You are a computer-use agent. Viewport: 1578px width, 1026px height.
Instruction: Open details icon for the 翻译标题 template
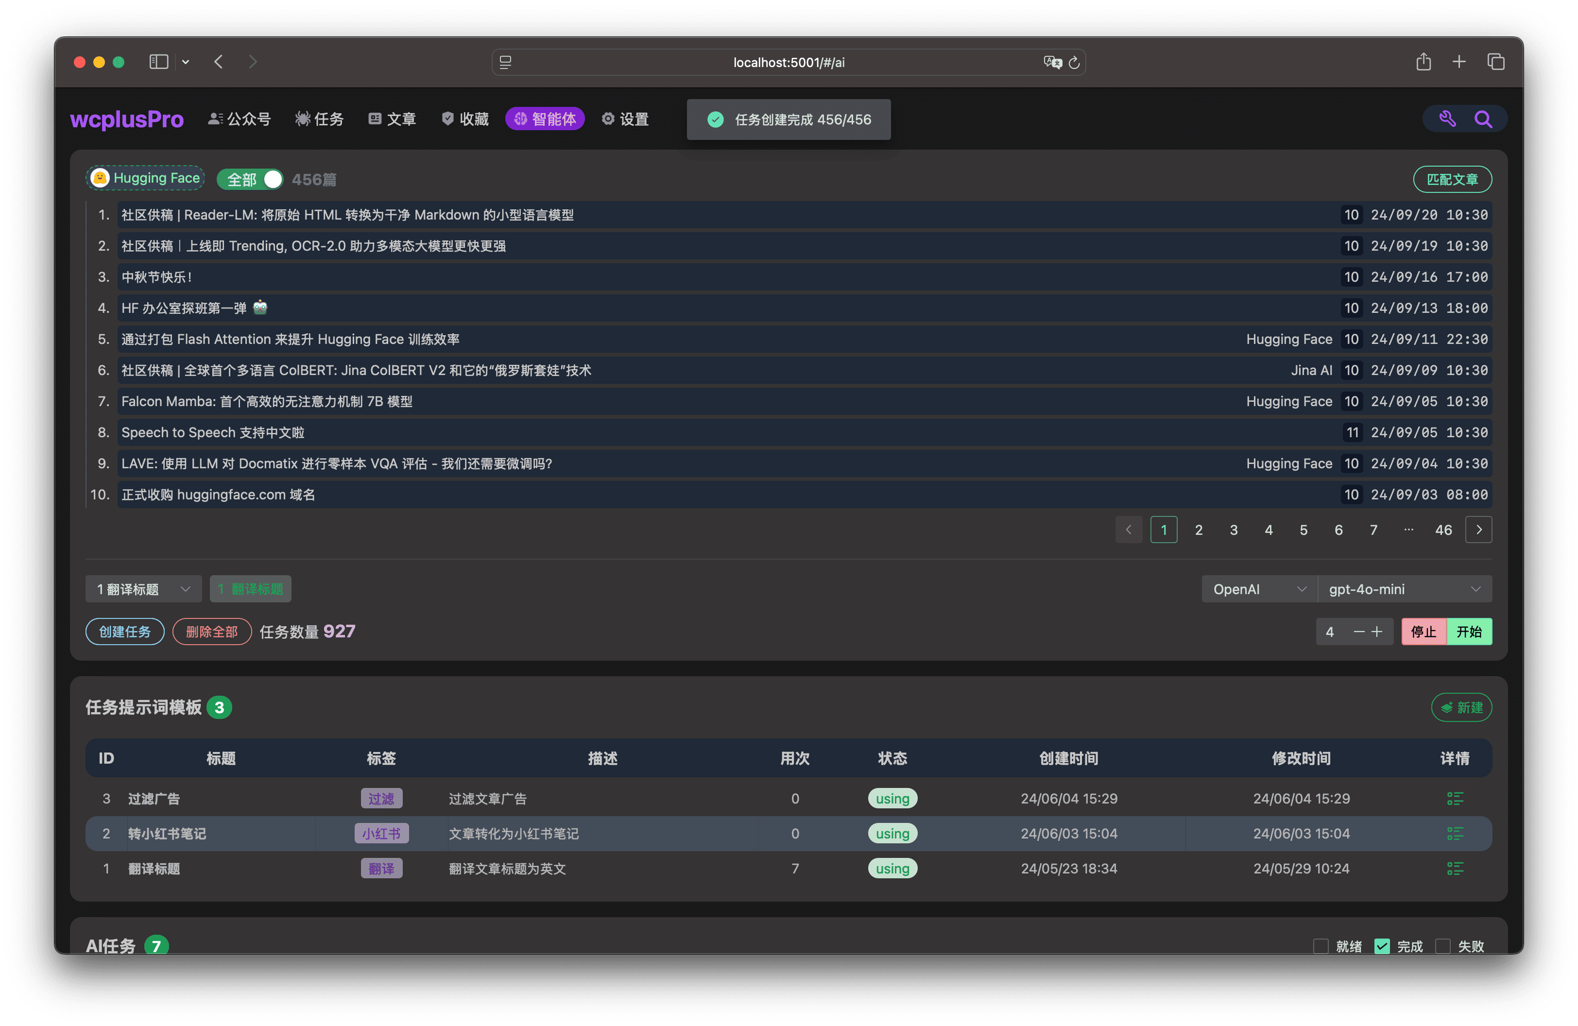point(1455,869)
